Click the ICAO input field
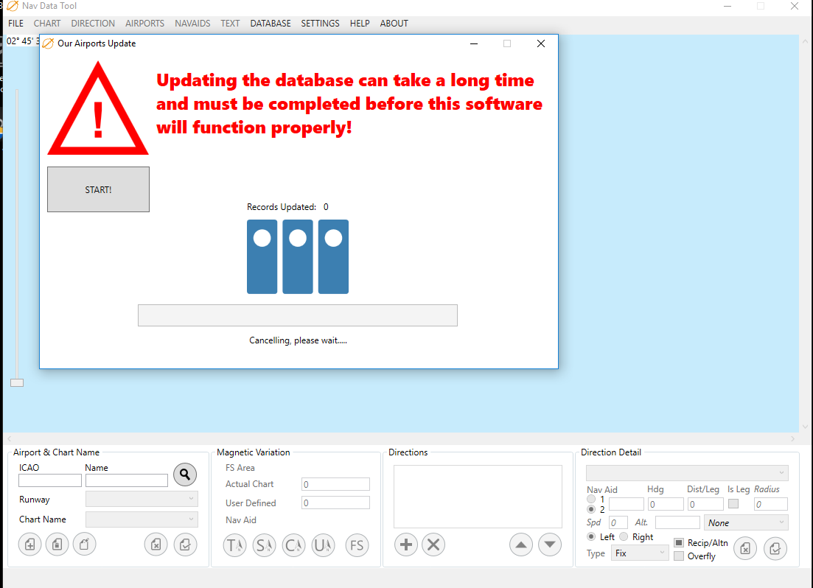This screenshot has height=588, width=813. point(50,480)
